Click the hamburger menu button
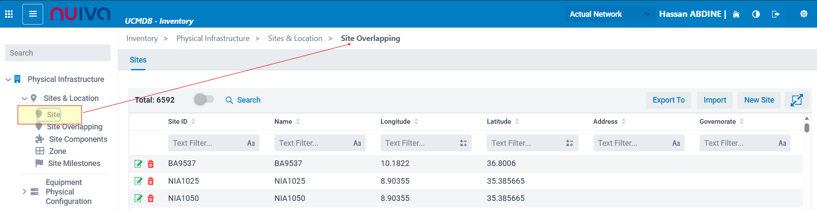817x210 pixels. pos(33,14)
